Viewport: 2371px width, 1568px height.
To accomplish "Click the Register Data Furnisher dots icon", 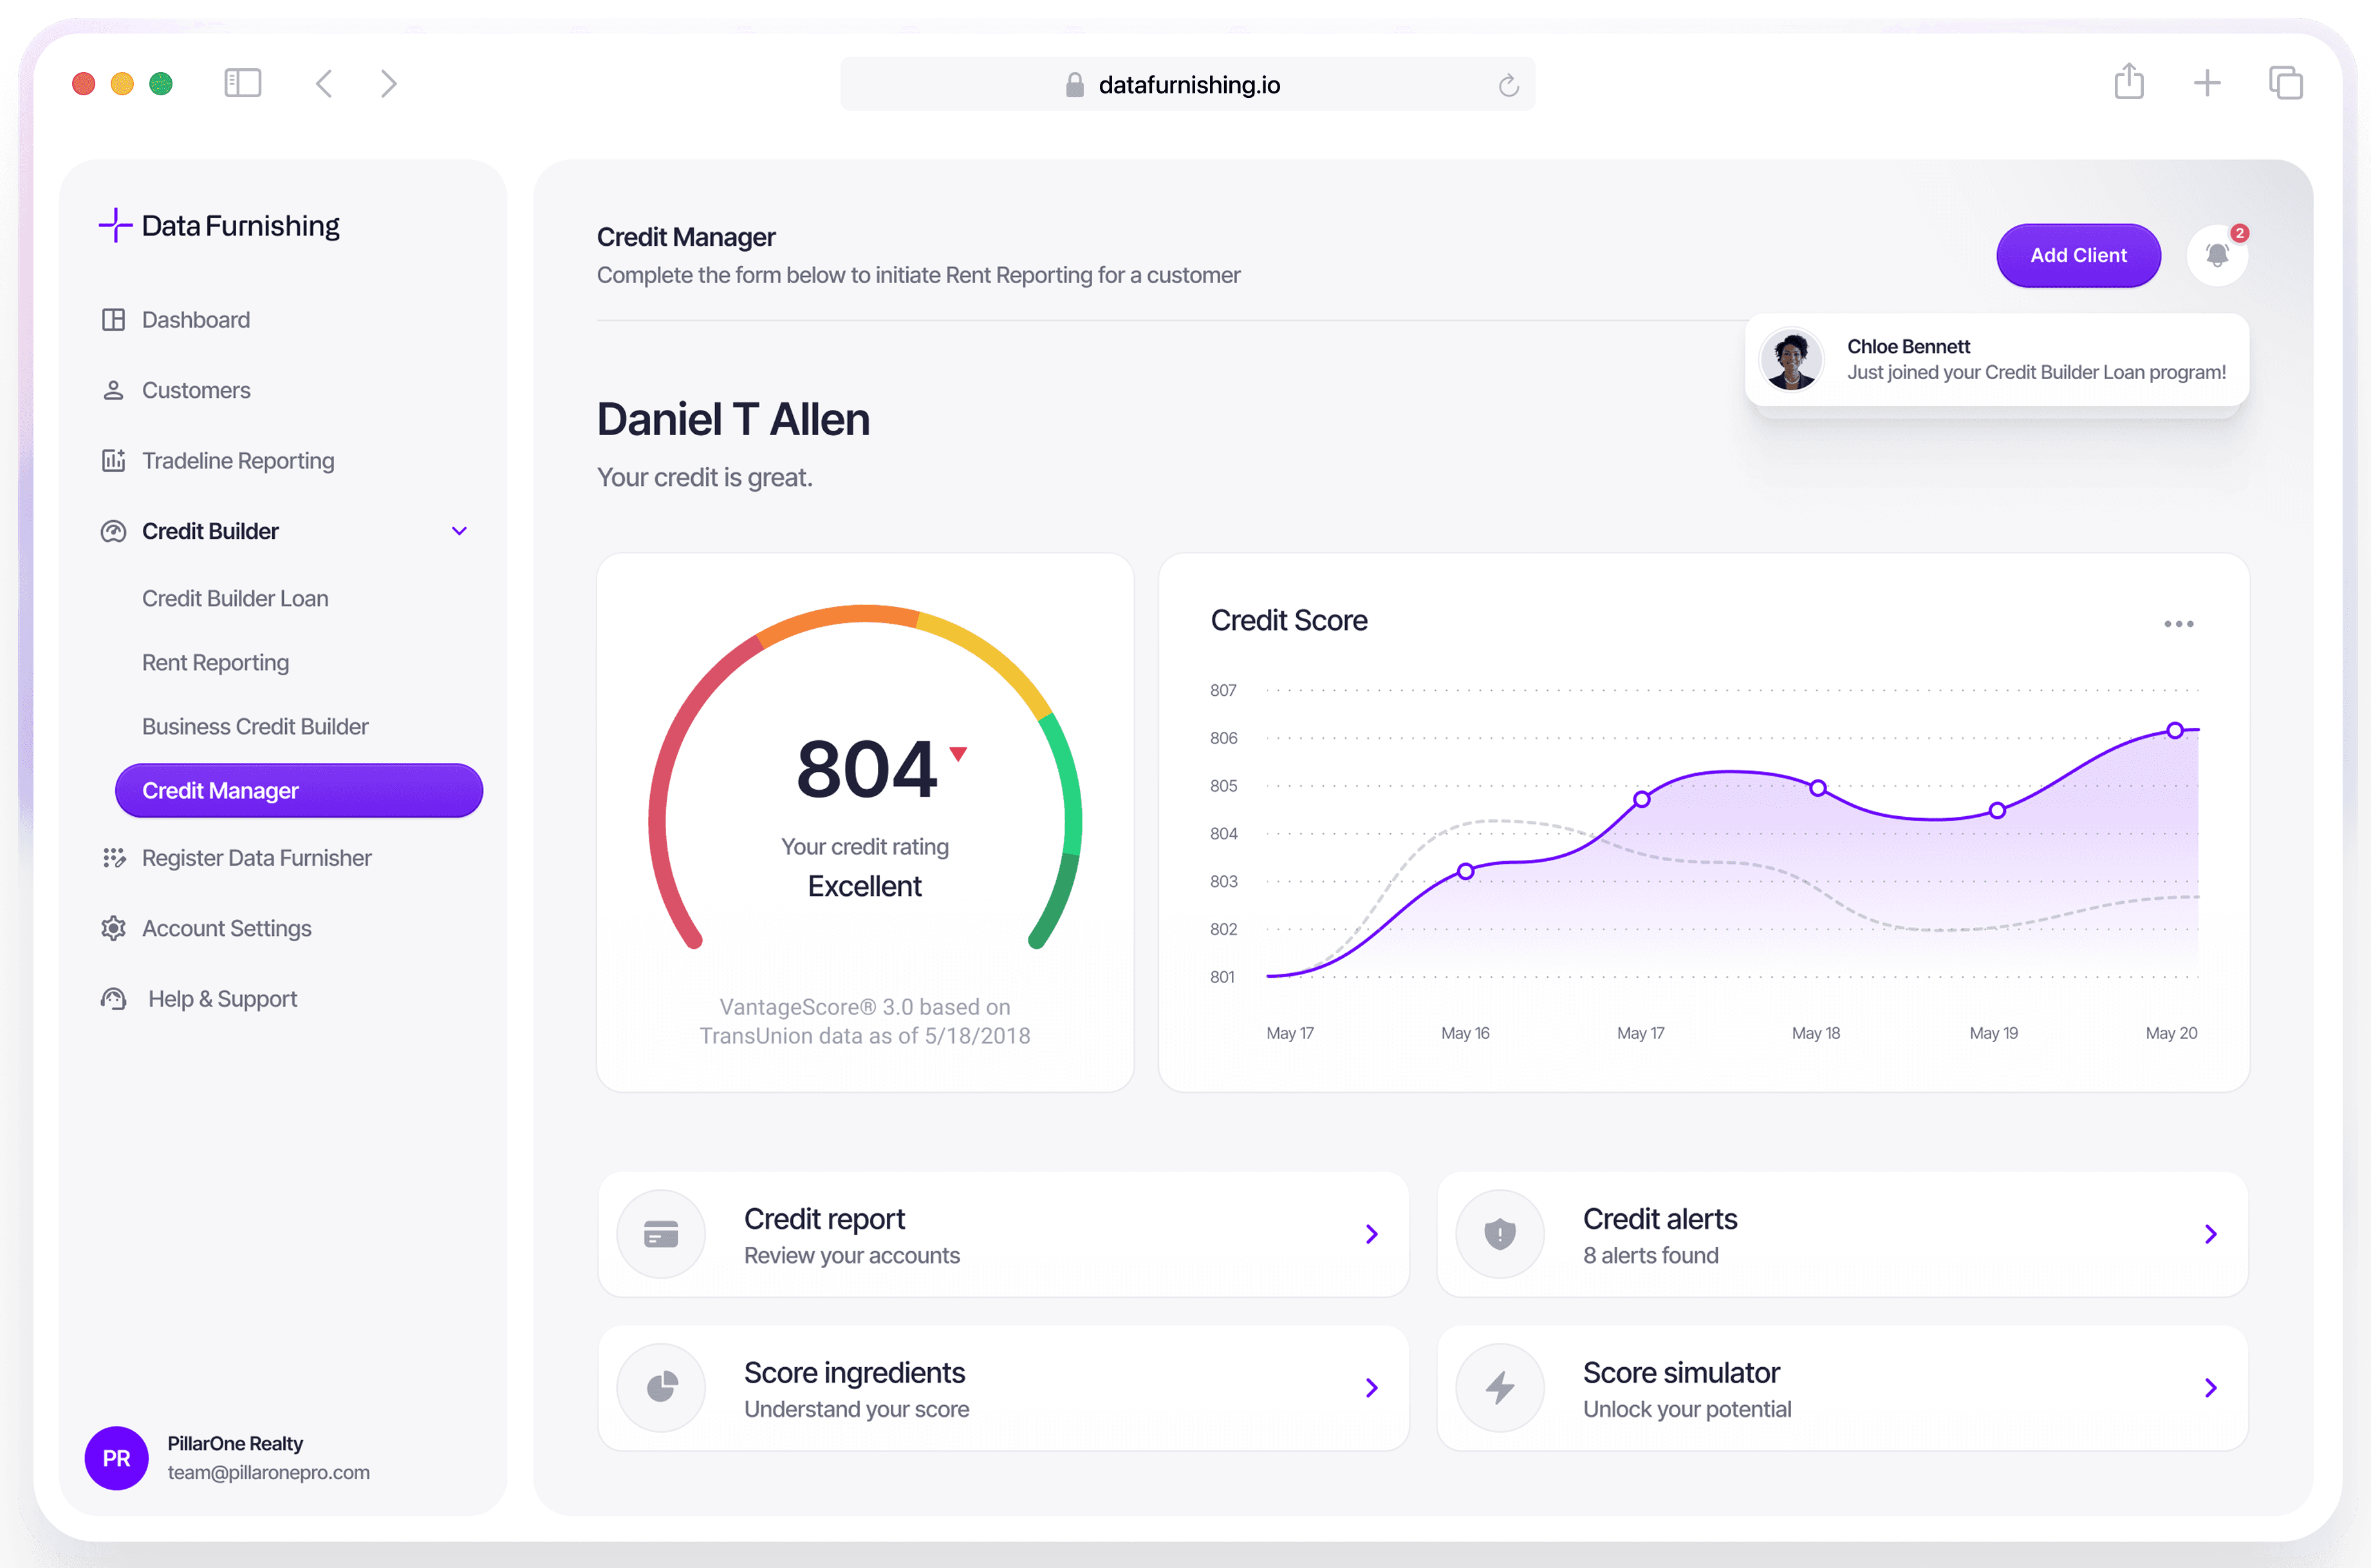I will (114, 858).
